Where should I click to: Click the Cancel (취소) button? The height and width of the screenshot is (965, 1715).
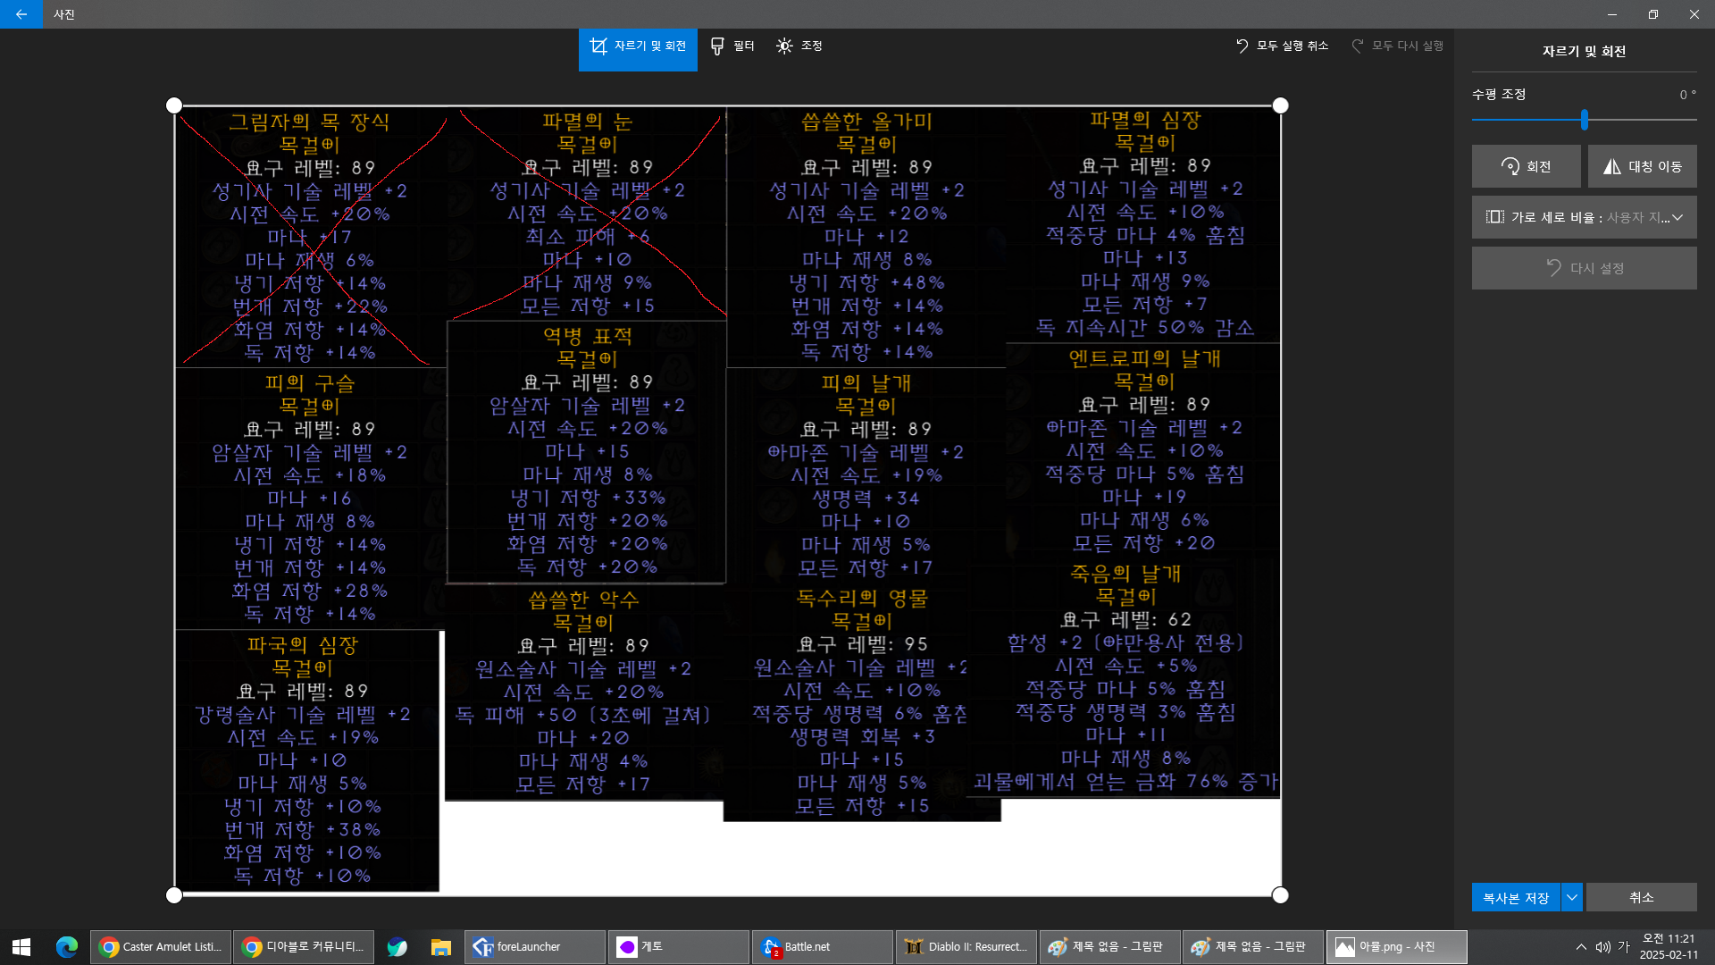[x=1642, y=897]
